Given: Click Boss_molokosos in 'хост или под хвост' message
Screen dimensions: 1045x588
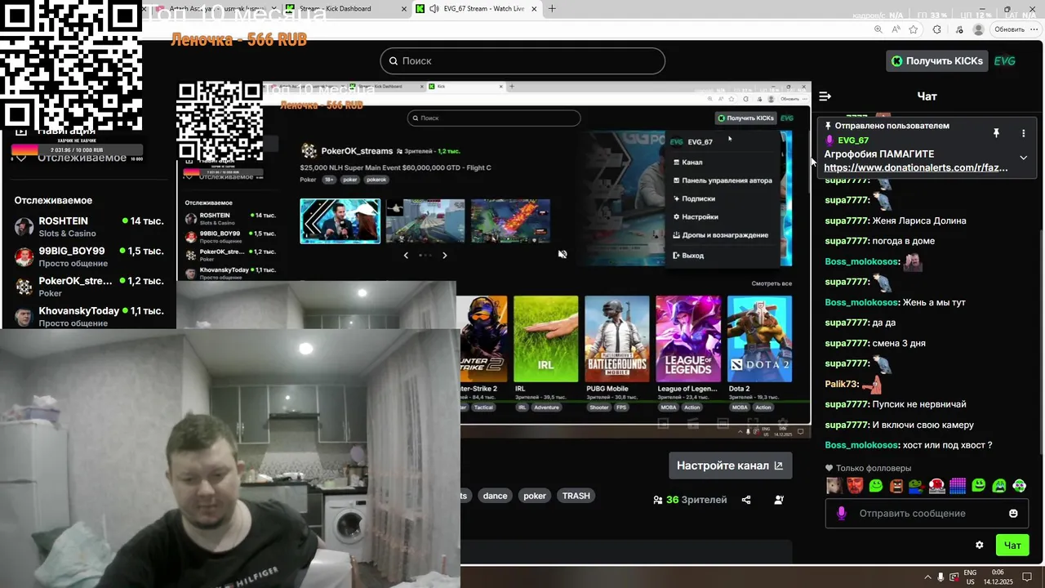Looking at the screenshot, I should (x=861, y=445).
